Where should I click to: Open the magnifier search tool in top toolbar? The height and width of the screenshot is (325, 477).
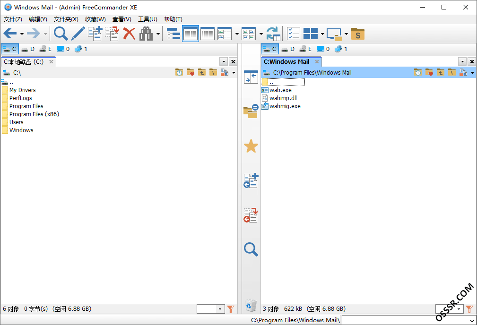click(61, 34)
